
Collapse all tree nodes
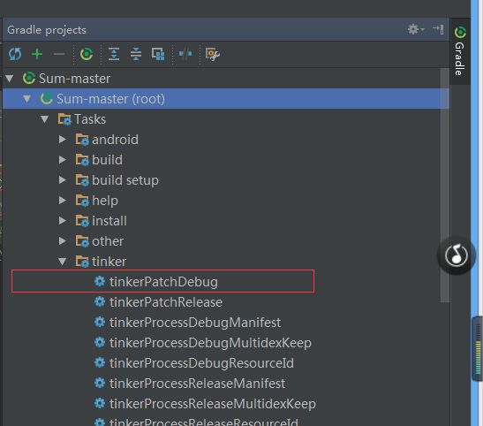(x=136, y=54)
